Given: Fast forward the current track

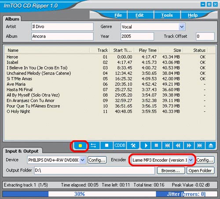Looking at the screenshot, I should (x=189, y=146).
